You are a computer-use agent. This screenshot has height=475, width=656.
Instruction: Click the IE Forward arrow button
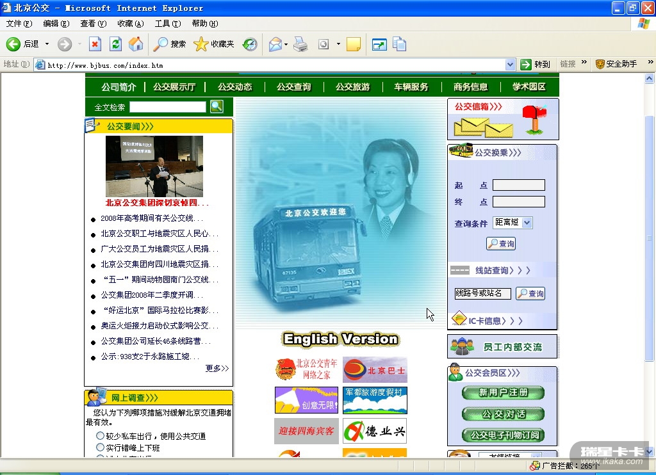[65, 44]
